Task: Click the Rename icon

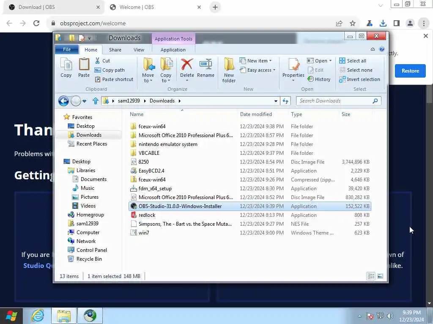Action: [206, 68]
